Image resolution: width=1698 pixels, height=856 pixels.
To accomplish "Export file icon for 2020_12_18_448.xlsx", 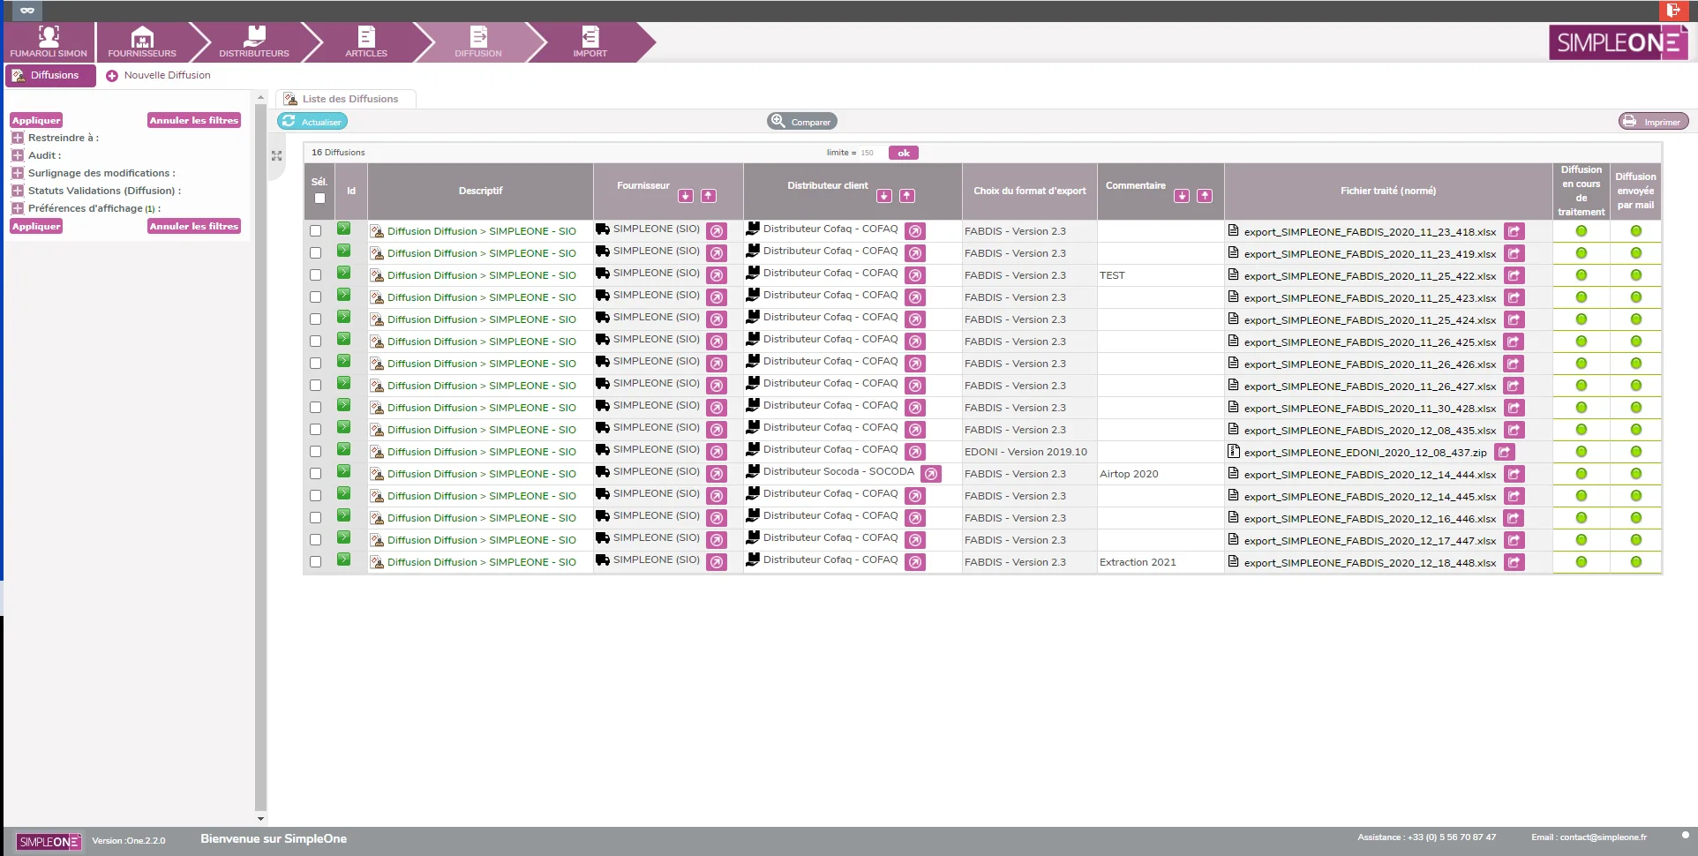I will (x=1514, y=562).
